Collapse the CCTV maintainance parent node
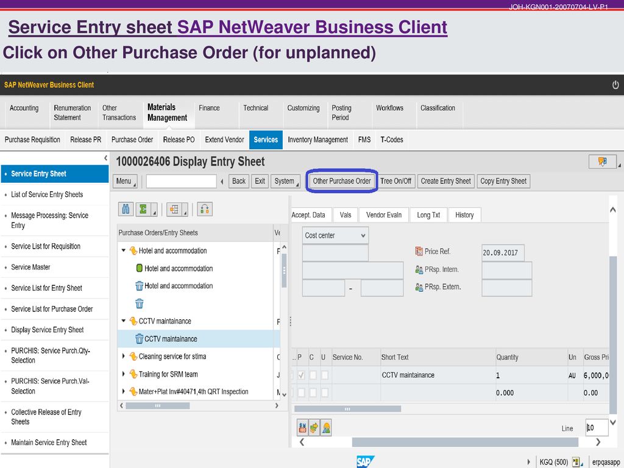This screenshot has height=468, width=624. coord(123,321)
